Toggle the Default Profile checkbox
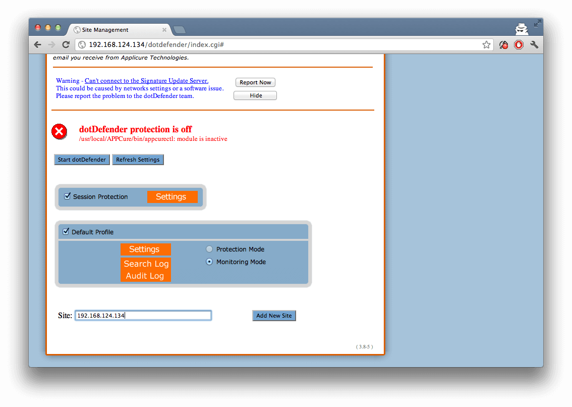Image resolution: width=572 pixels, height=407 pixels. coord(66,232)
